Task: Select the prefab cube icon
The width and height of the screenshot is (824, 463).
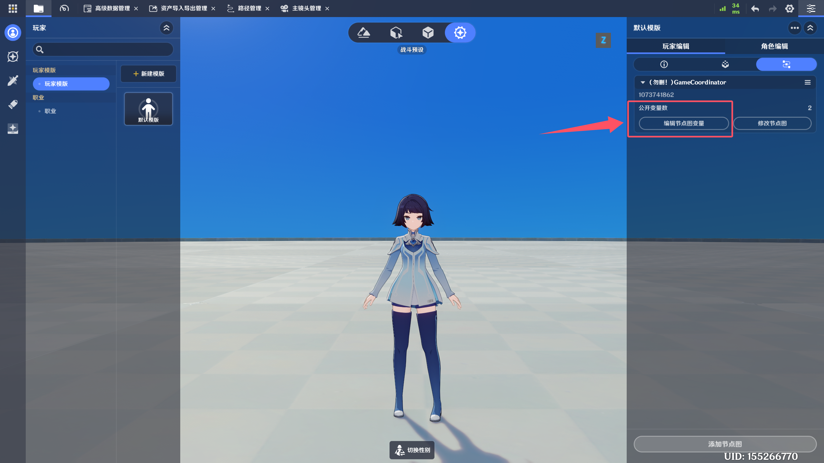Action: [x=428, y=32]
